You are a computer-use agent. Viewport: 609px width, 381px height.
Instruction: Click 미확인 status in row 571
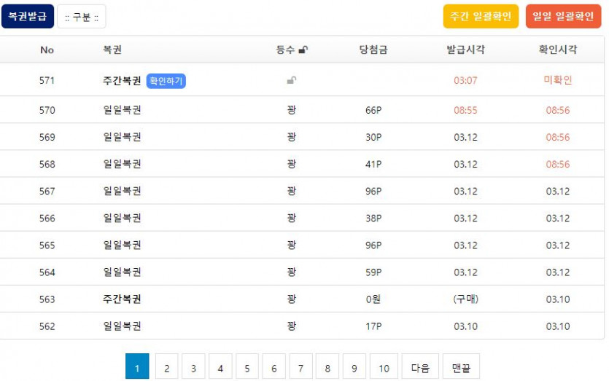(558, 80)
